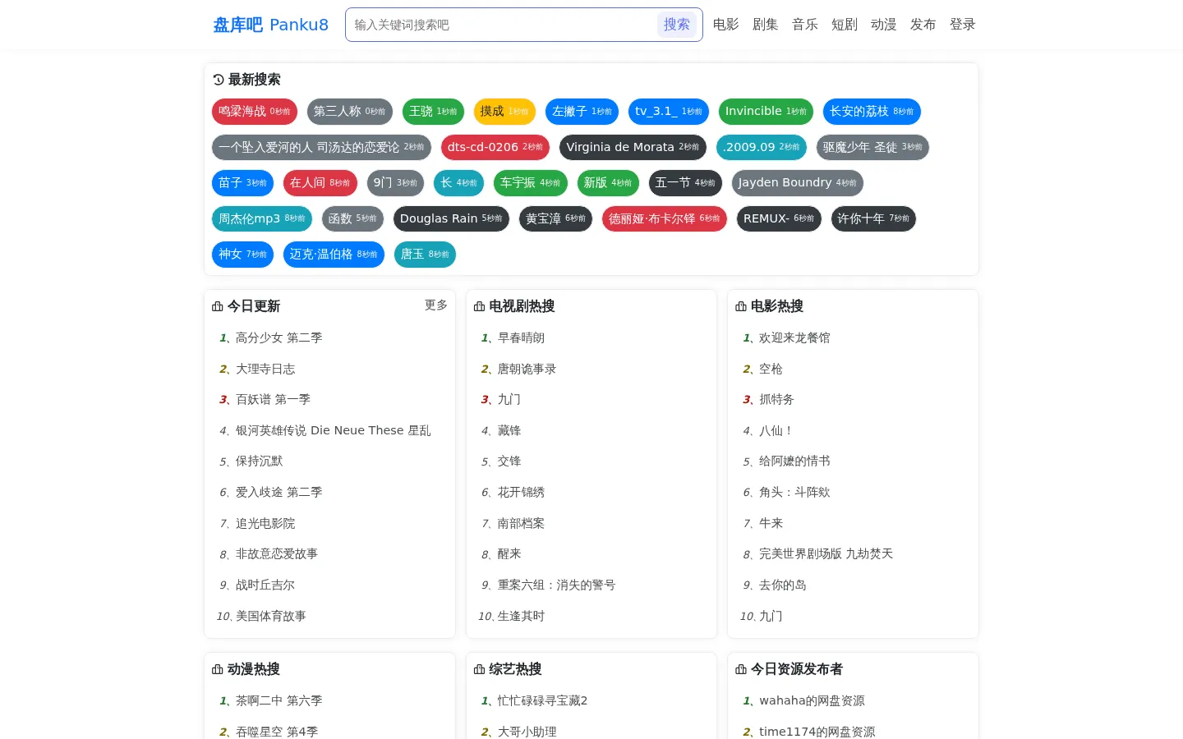Select the tv_3.1_ search tag
The height and width of the screenshot is (739, 1183).
click(669, 112)
